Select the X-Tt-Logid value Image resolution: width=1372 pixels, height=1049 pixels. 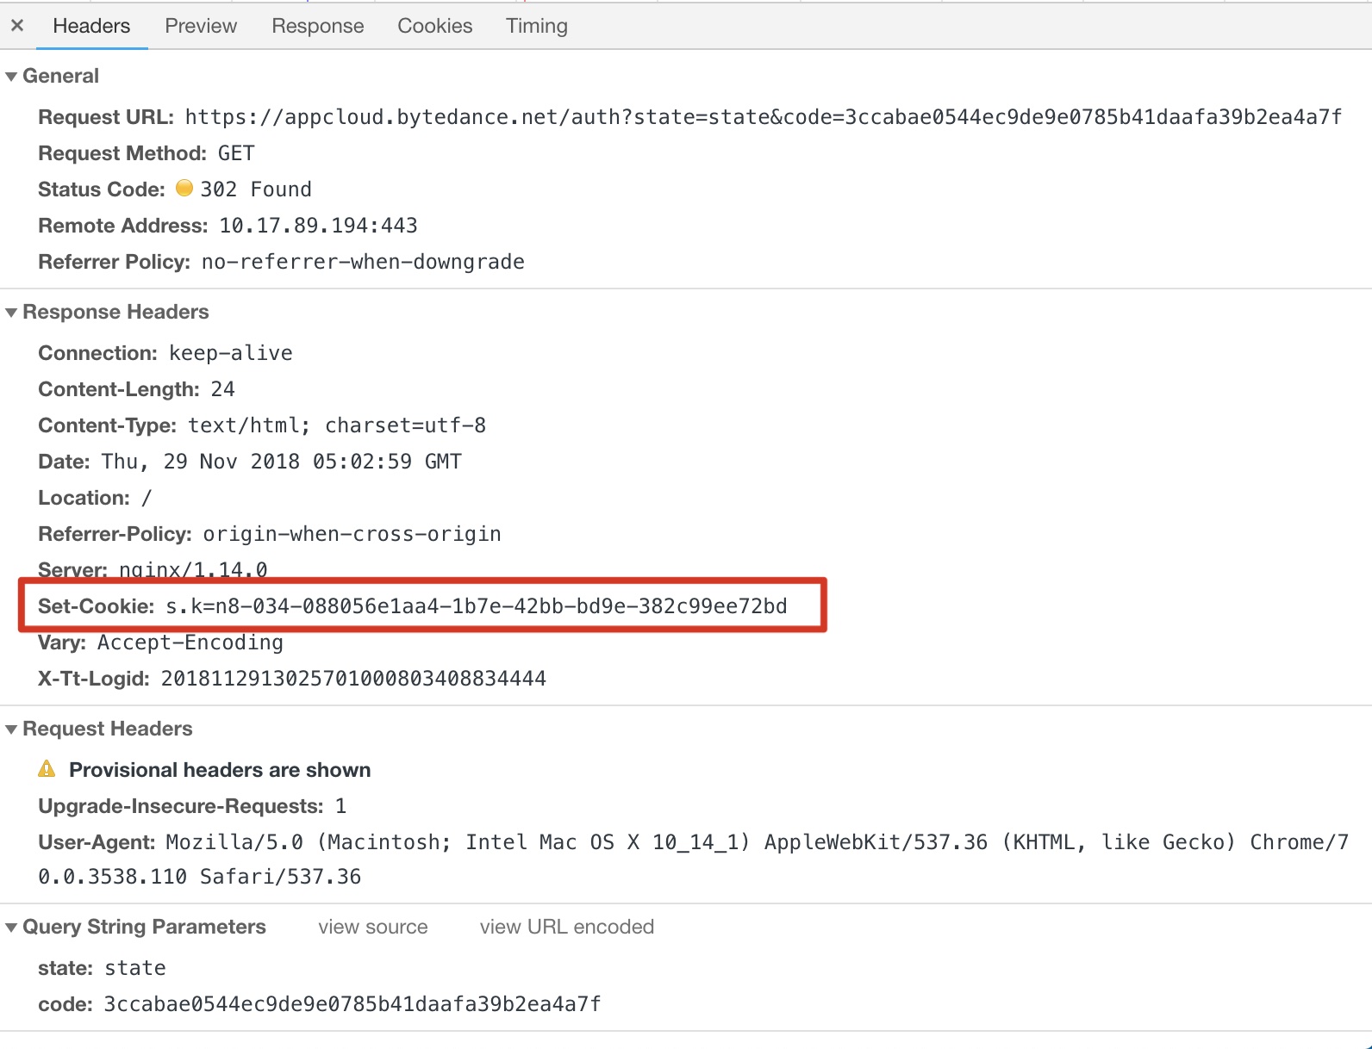(x=353, y=679)
